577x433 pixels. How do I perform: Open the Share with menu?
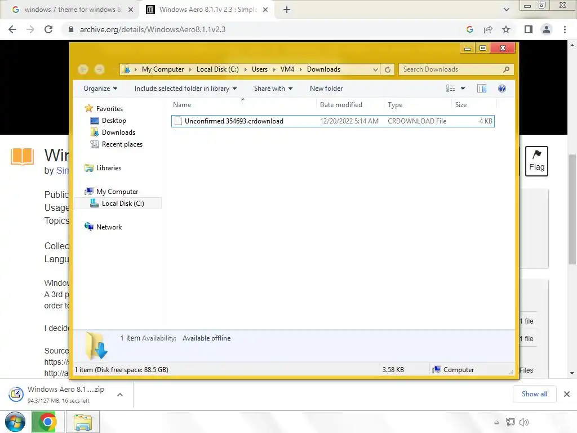pyautogui.click(x=273, y=89)
